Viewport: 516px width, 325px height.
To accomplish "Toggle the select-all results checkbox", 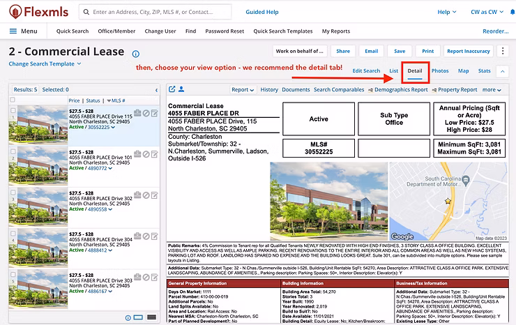I will tap(13, 100).
